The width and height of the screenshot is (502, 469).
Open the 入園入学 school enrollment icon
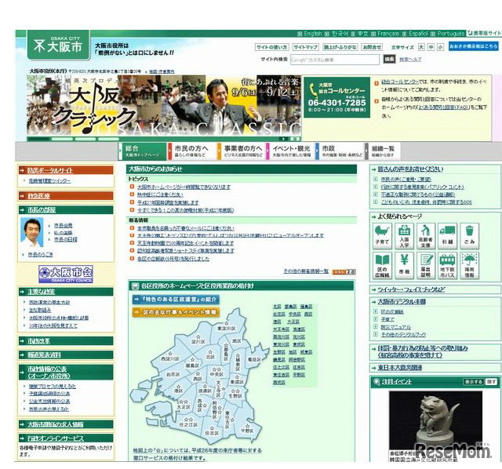click(x=404, y=235)
